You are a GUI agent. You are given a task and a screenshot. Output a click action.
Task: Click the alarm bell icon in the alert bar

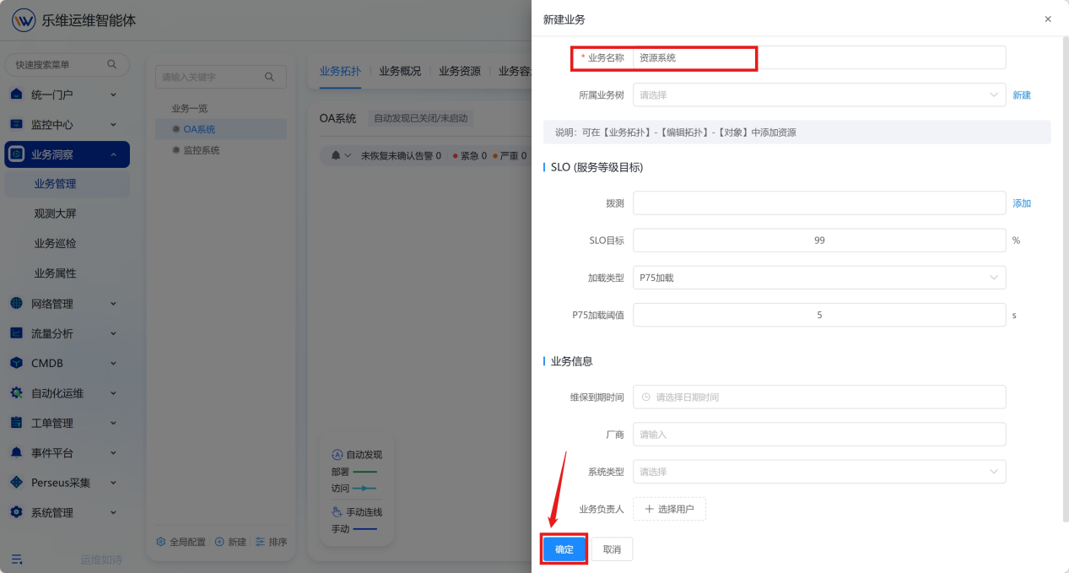pyautogui.click(x=336, y=155)
